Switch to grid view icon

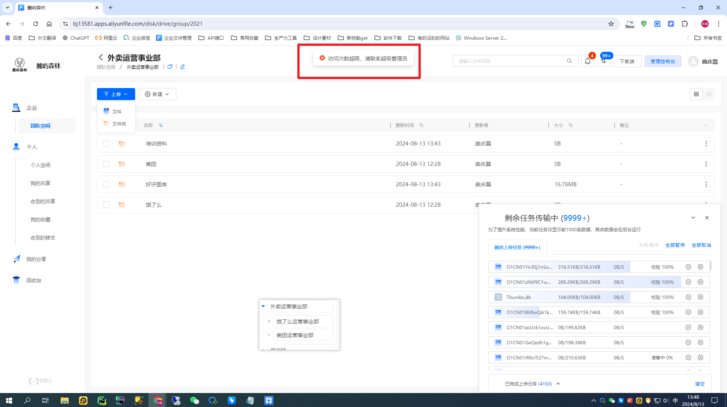(709, 94)
